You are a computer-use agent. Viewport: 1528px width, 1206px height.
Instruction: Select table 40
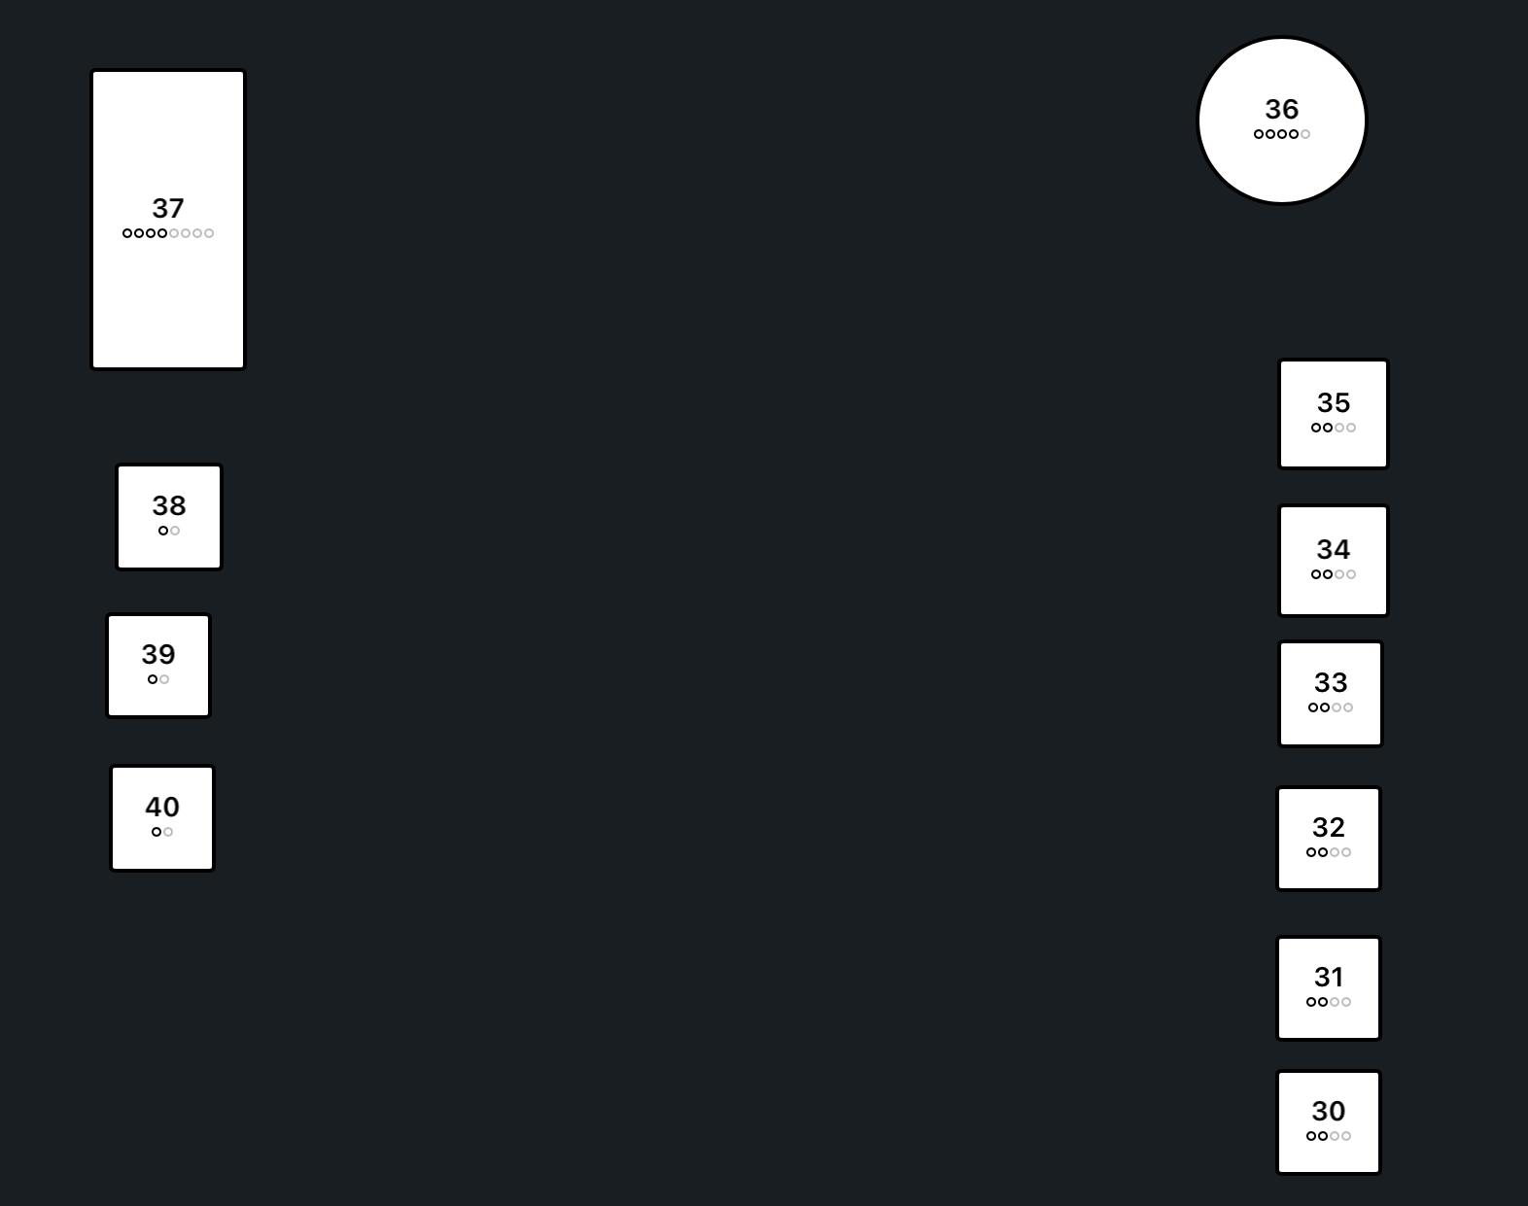click(x=162, y=818)
